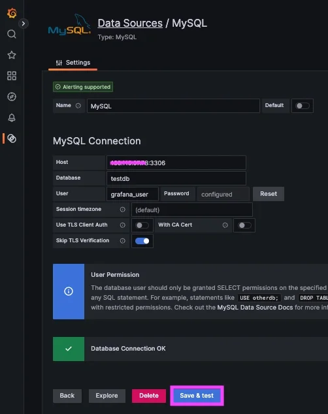Open Explore compass icon in sidebar
The height and width of the screenshot is (414, 328).
point(12,97)
